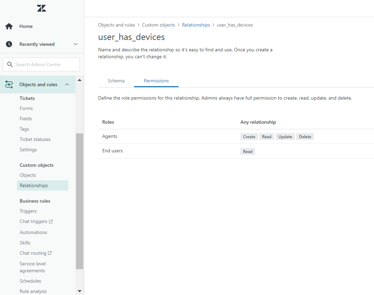The width and height of the screenshot is (374, 295).
Task: Click the Objects and rules sidebar icon
Action: coord(9,84)
